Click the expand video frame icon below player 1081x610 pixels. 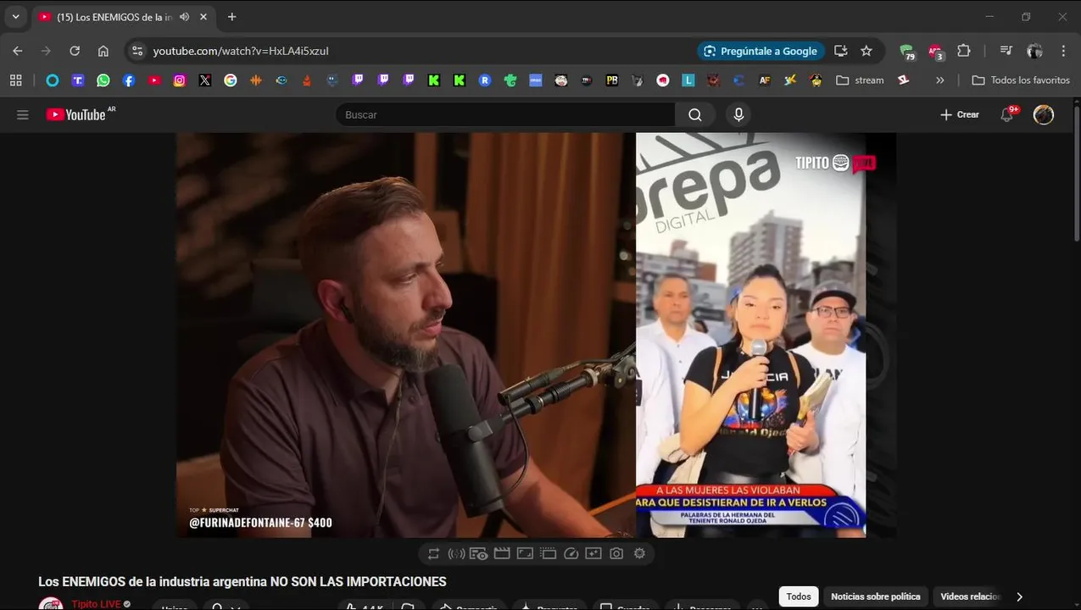[525, 553]
